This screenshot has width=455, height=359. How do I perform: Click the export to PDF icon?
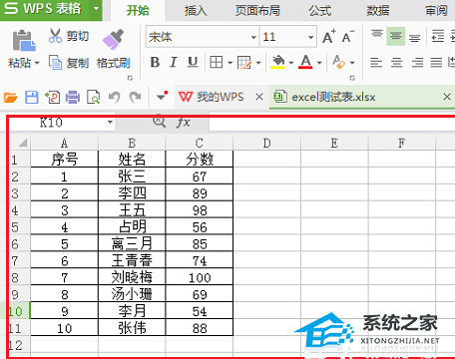(52, 98)
